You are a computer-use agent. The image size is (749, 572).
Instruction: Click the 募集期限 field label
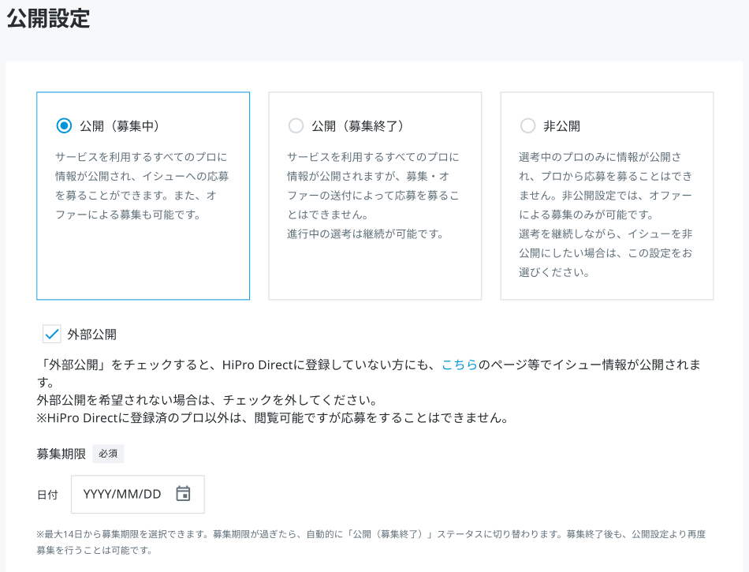61,454
